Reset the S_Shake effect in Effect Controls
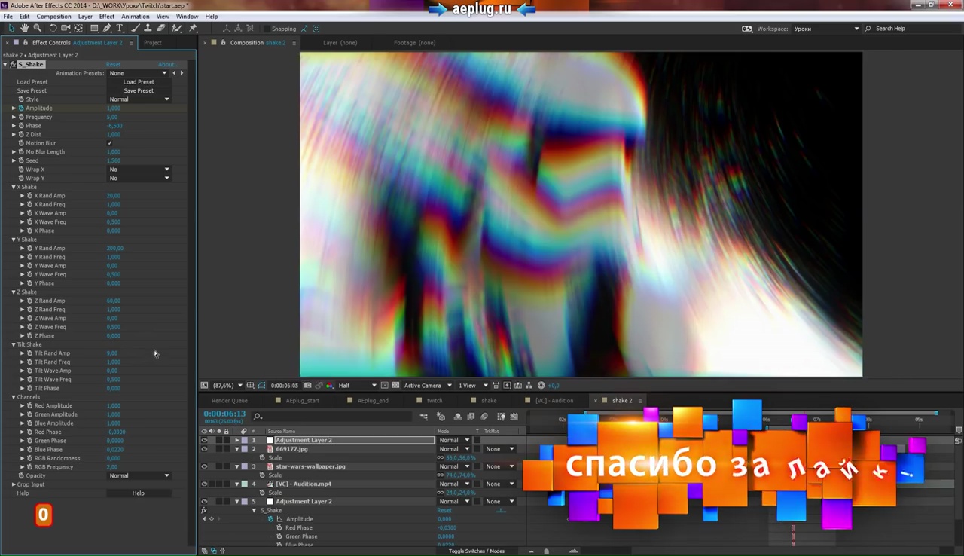Screen dimensions: 964x556 coord(113,65)
